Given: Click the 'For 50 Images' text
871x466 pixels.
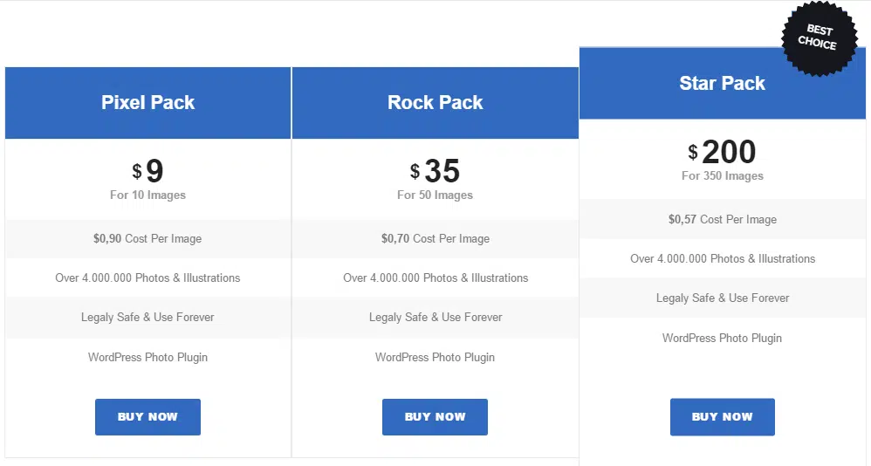Looking at the screenshot, I should click(x=435, y=195).
